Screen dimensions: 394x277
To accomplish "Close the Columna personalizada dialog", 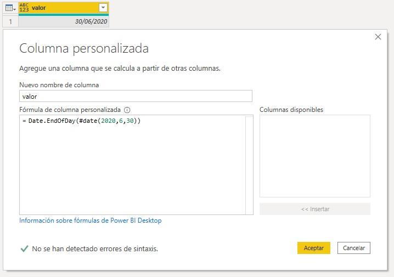I will [x=378, y=37].
